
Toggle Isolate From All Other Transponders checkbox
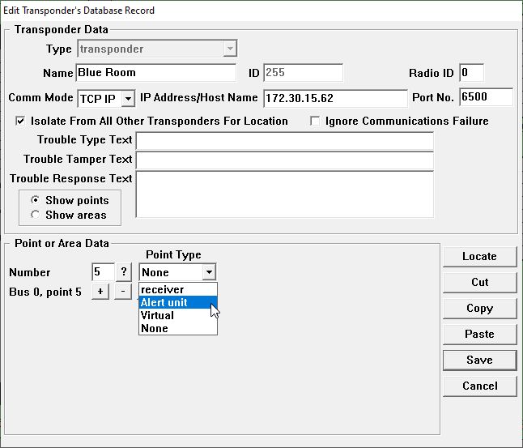[x=20, y=121]
